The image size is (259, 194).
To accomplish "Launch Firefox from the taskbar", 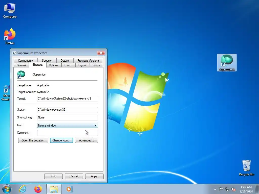I will pyautogui.click(x=38, y=189).
